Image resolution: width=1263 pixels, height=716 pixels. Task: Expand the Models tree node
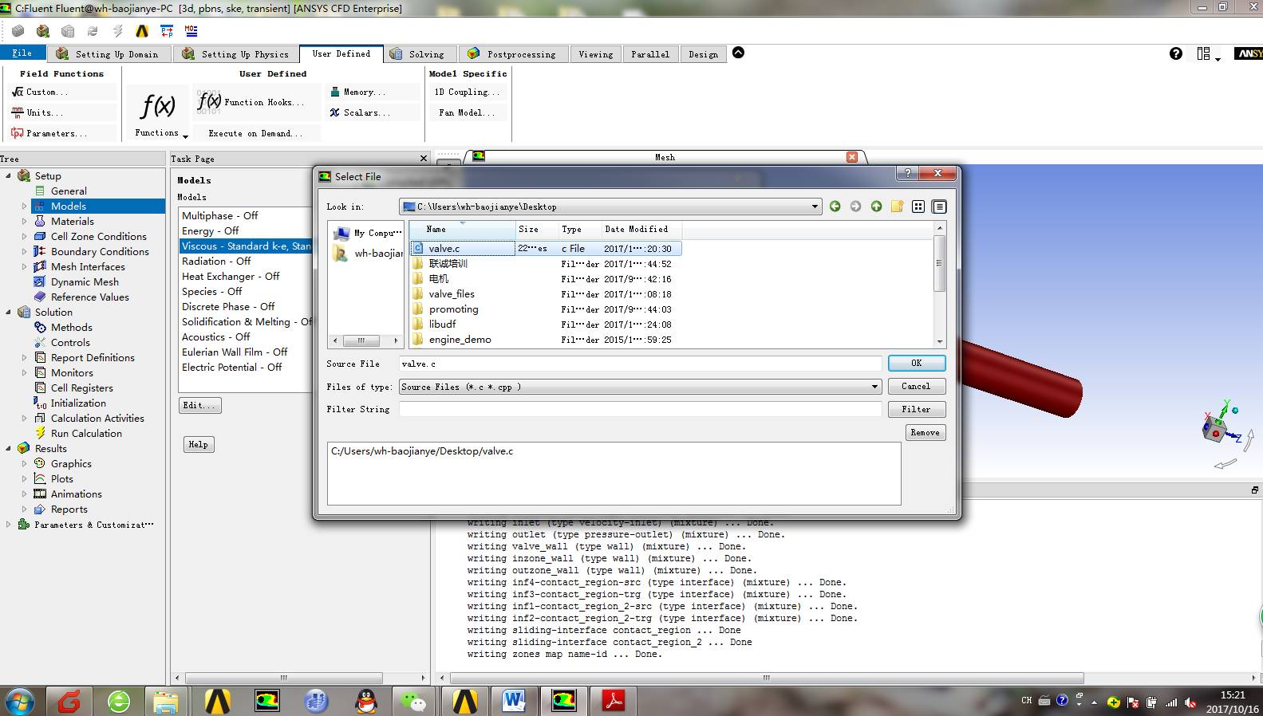[x=25, y=207]
